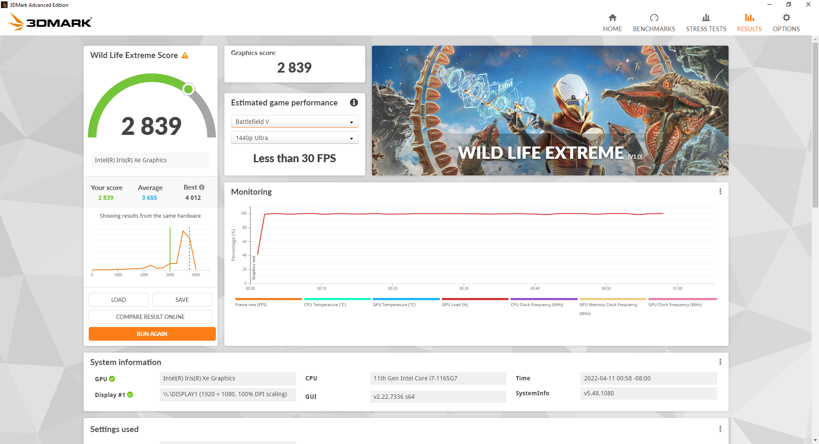
Task: Open the Benchmarks gauge icon
Action: (653, 18)
